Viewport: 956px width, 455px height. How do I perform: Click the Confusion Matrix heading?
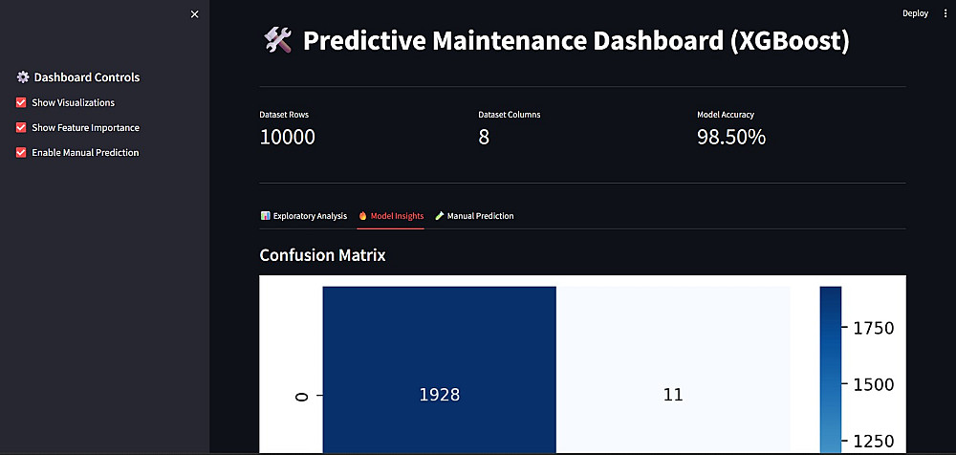(322, 255)
